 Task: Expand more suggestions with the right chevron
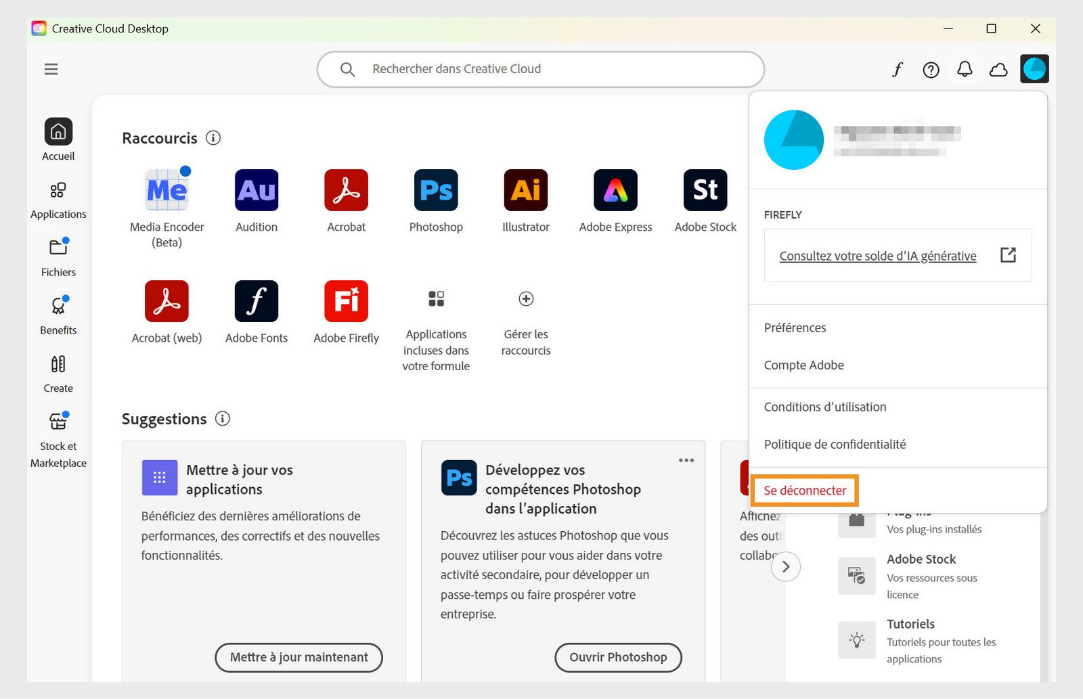click(786, 566)
